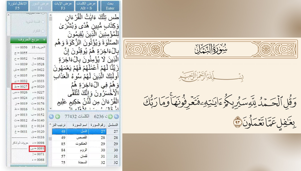Select the النسبة المئوية radio option
Screen dimensions: 301x171
click(43, 22)
